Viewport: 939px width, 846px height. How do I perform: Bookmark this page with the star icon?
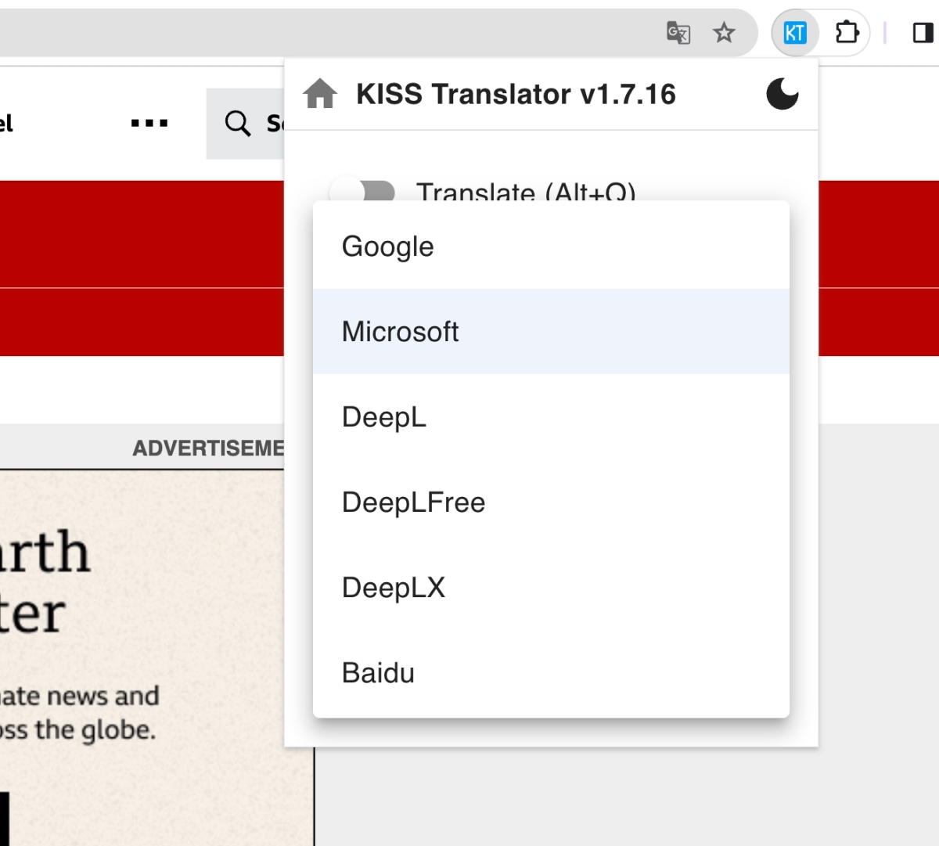[x=724, y=33]
